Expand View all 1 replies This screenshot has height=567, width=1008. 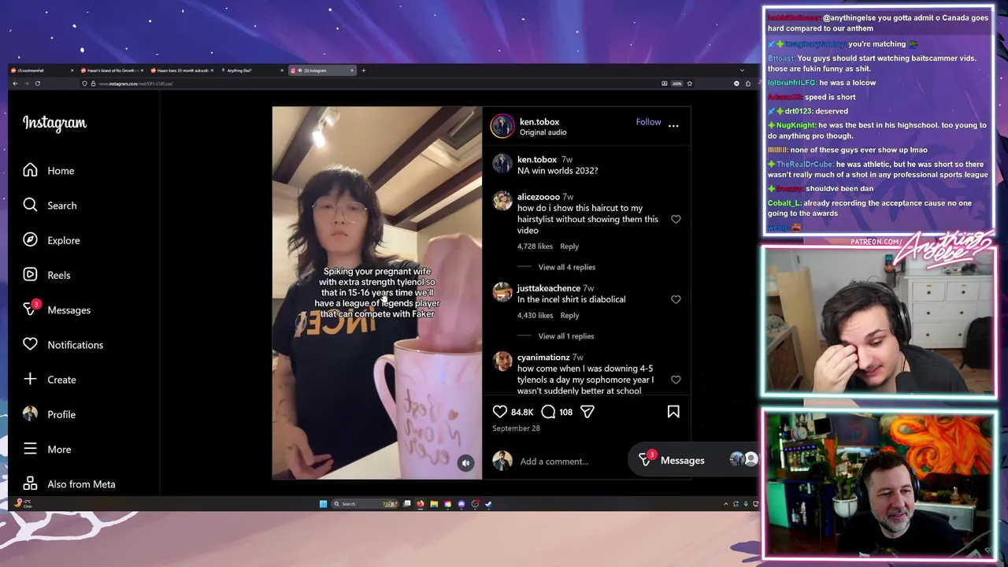[565, 336]
